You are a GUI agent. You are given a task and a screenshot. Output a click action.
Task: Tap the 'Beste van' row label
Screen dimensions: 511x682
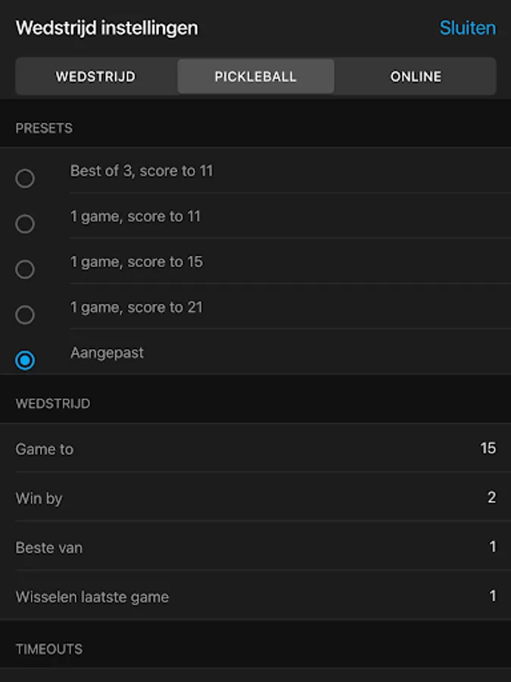tap(49, 548)
